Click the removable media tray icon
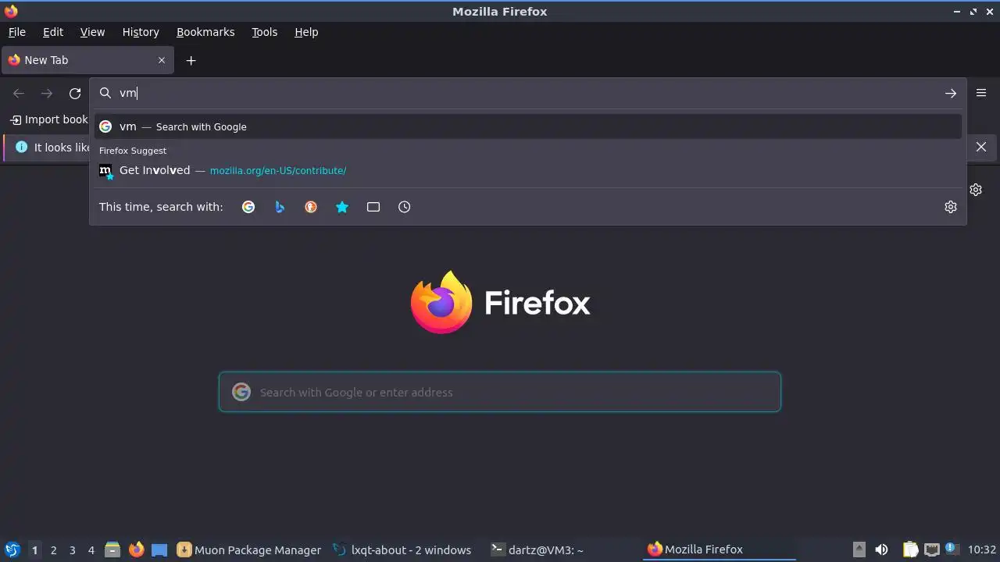 859,550
